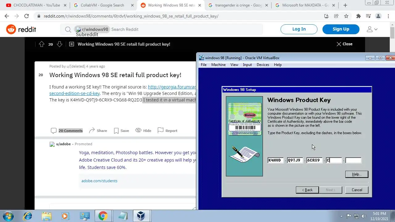Screen dimensions: 395x222
Task: Open Reddit user account dropdown
Action: click(x=372, y=29)
